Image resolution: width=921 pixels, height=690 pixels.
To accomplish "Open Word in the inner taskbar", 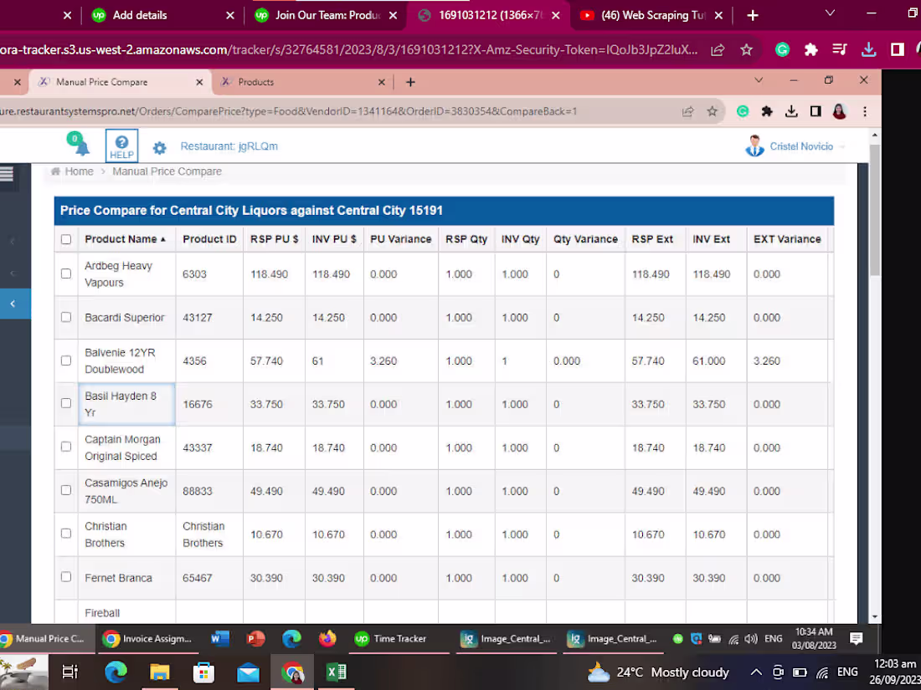I will pos(219,638).
